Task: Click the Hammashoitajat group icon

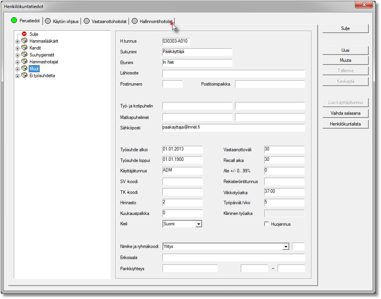Action: click(24, 61)
